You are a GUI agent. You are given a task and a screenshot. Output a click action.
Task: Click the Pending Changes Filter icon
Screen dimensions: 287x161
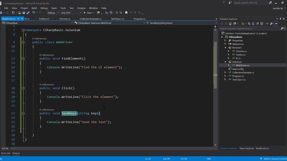click(x=243, y=24)
